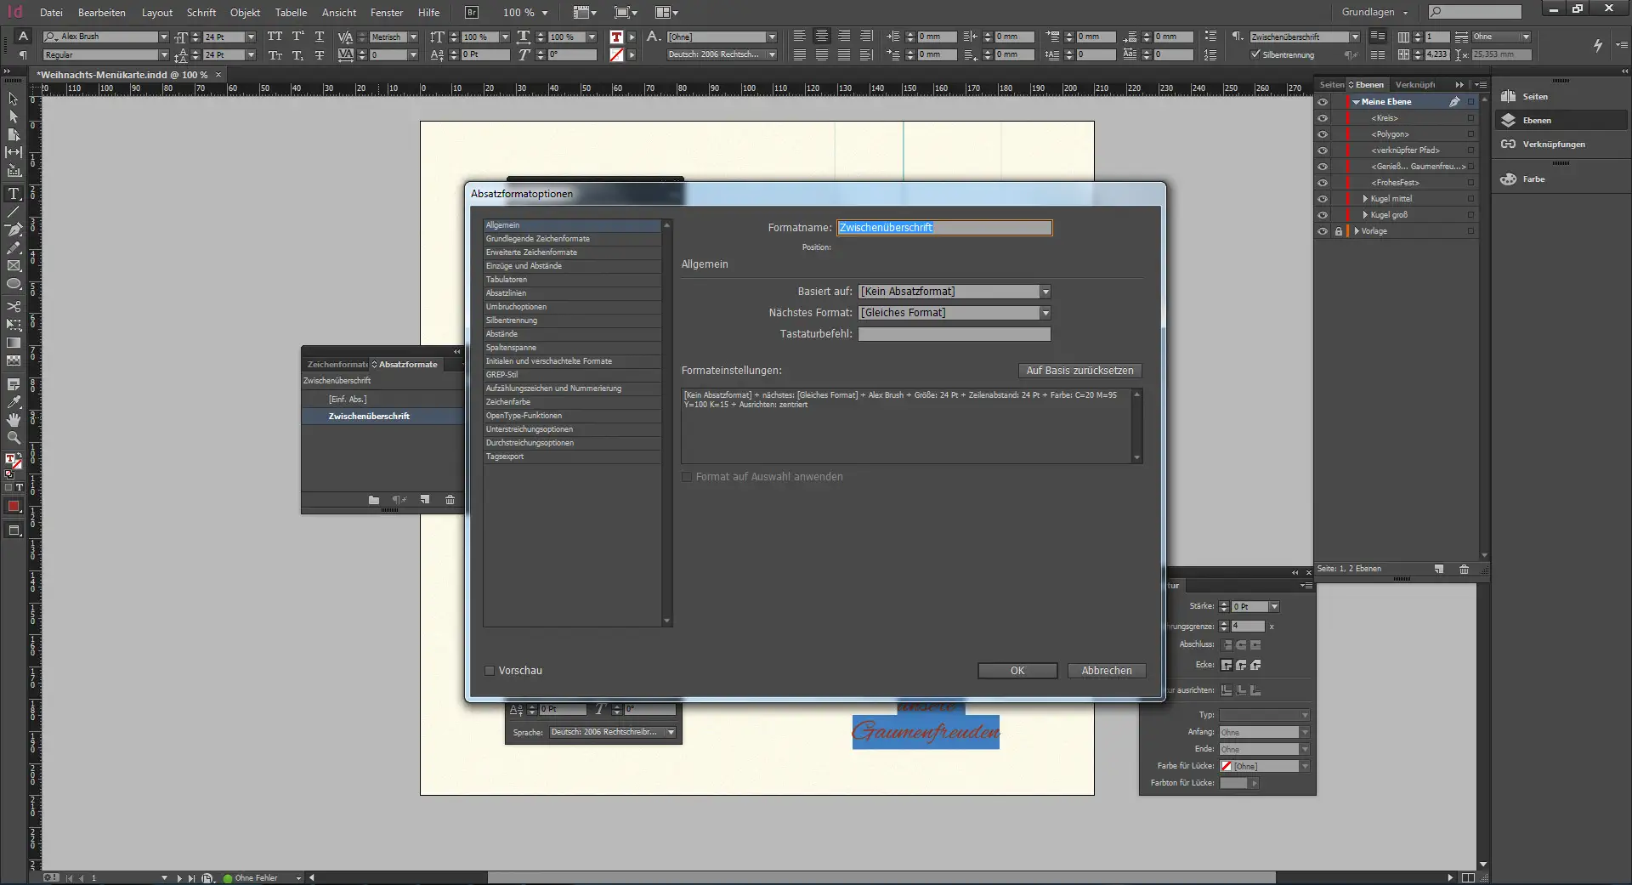Select the Type tool in the toolbox
1632x885 pixels.
click(14, 194)
